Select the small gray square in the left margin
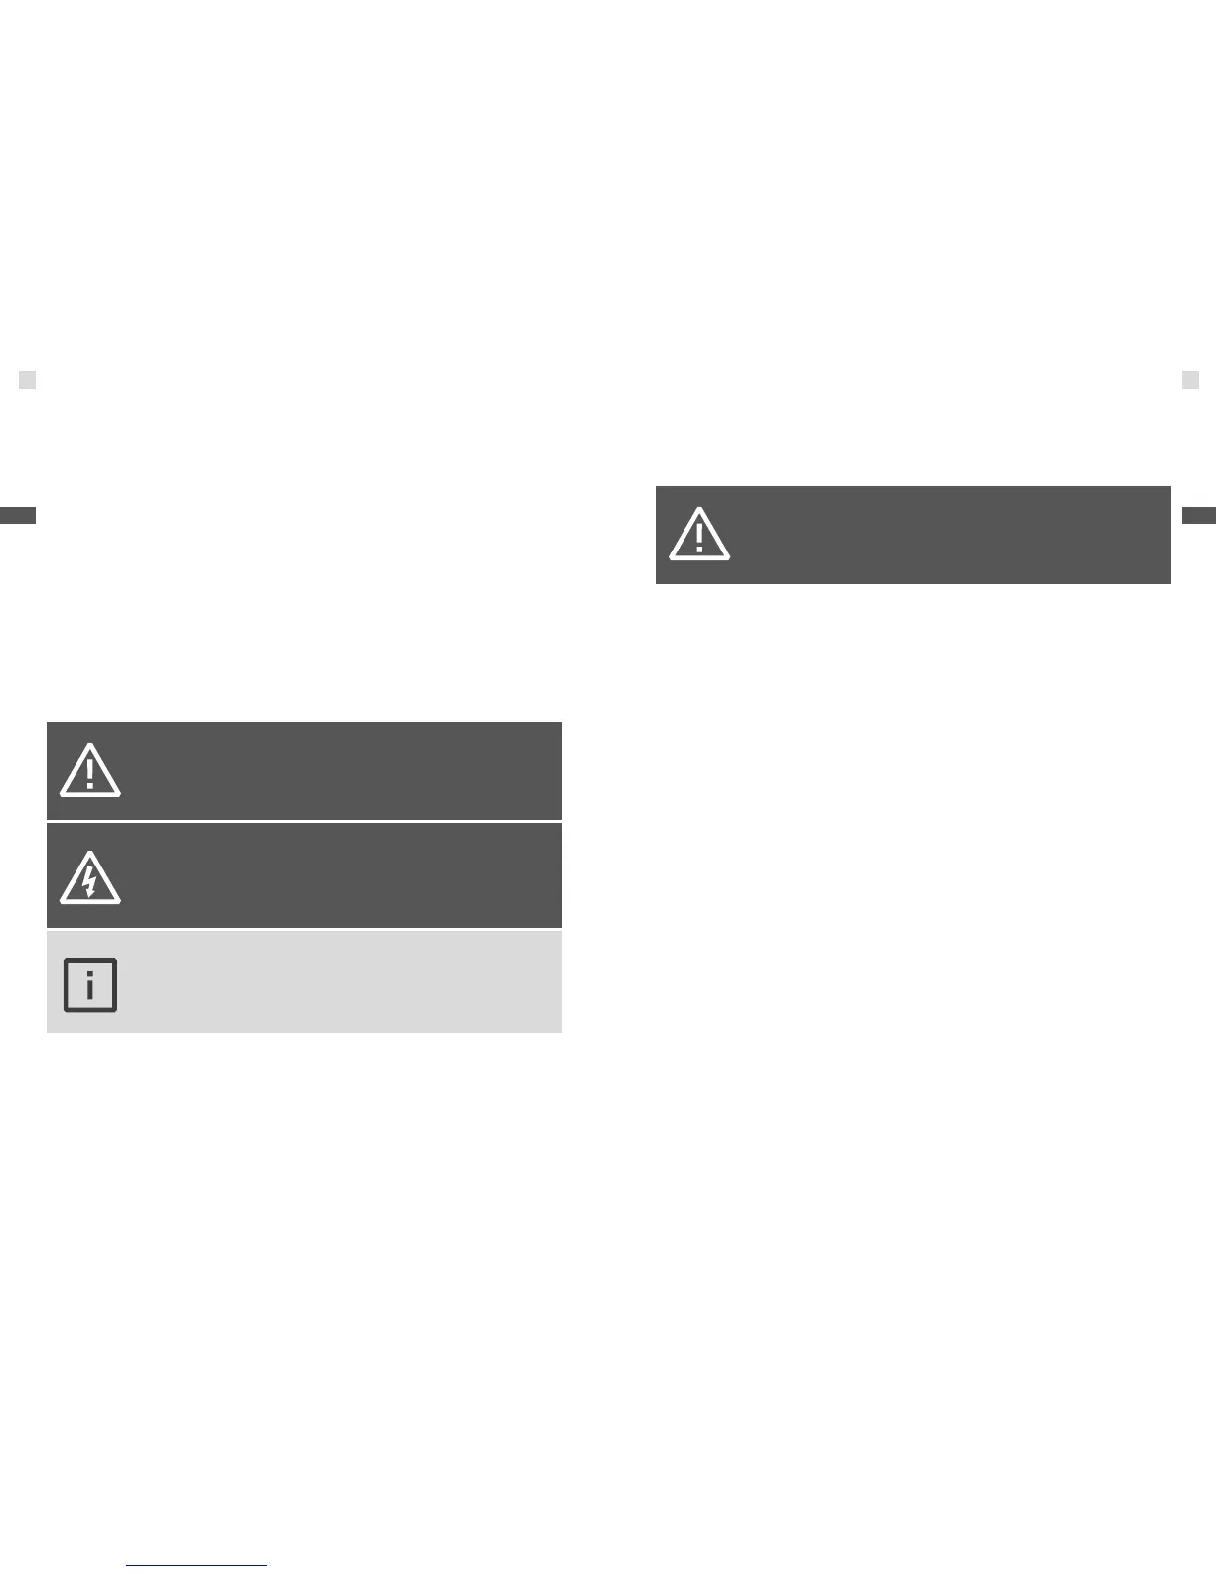The image size is (1216, 1574). pyautogui.click(x=28, y=380)
